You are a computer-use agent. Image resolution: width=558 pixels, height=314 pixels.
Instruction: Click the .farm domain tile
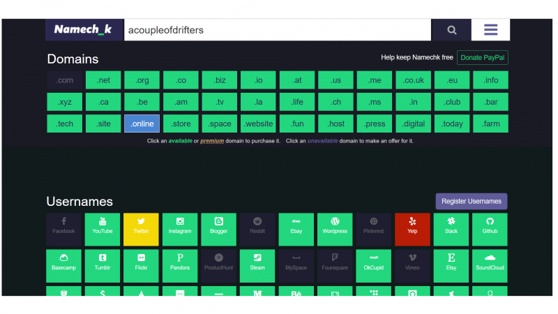point(491,124)
